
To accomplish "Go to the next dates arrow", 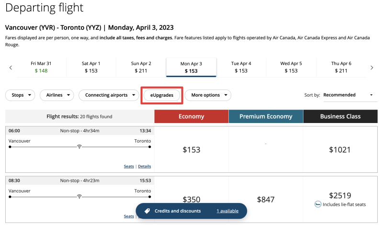I will pos(372,68).
